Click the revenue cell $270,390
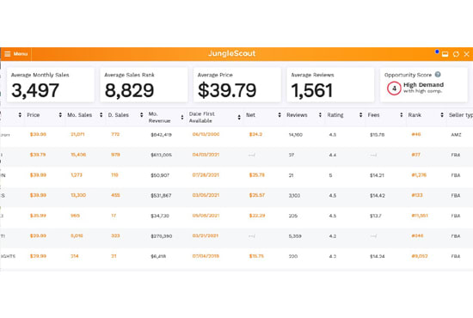This screenshot has width=473, height=318. [x=162, y=236]
